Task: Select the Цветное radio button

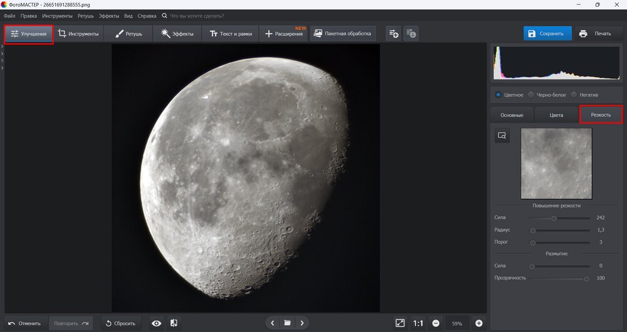Action: coord(498,95)
